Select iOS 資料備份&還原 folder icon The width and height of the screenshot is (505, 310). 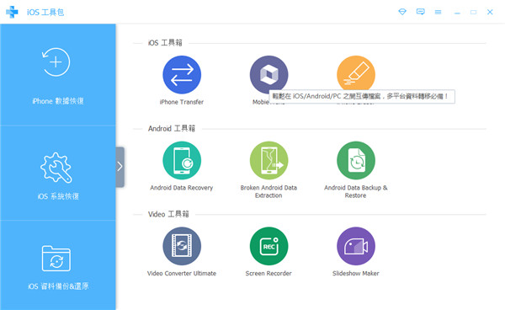coord(56,259)
